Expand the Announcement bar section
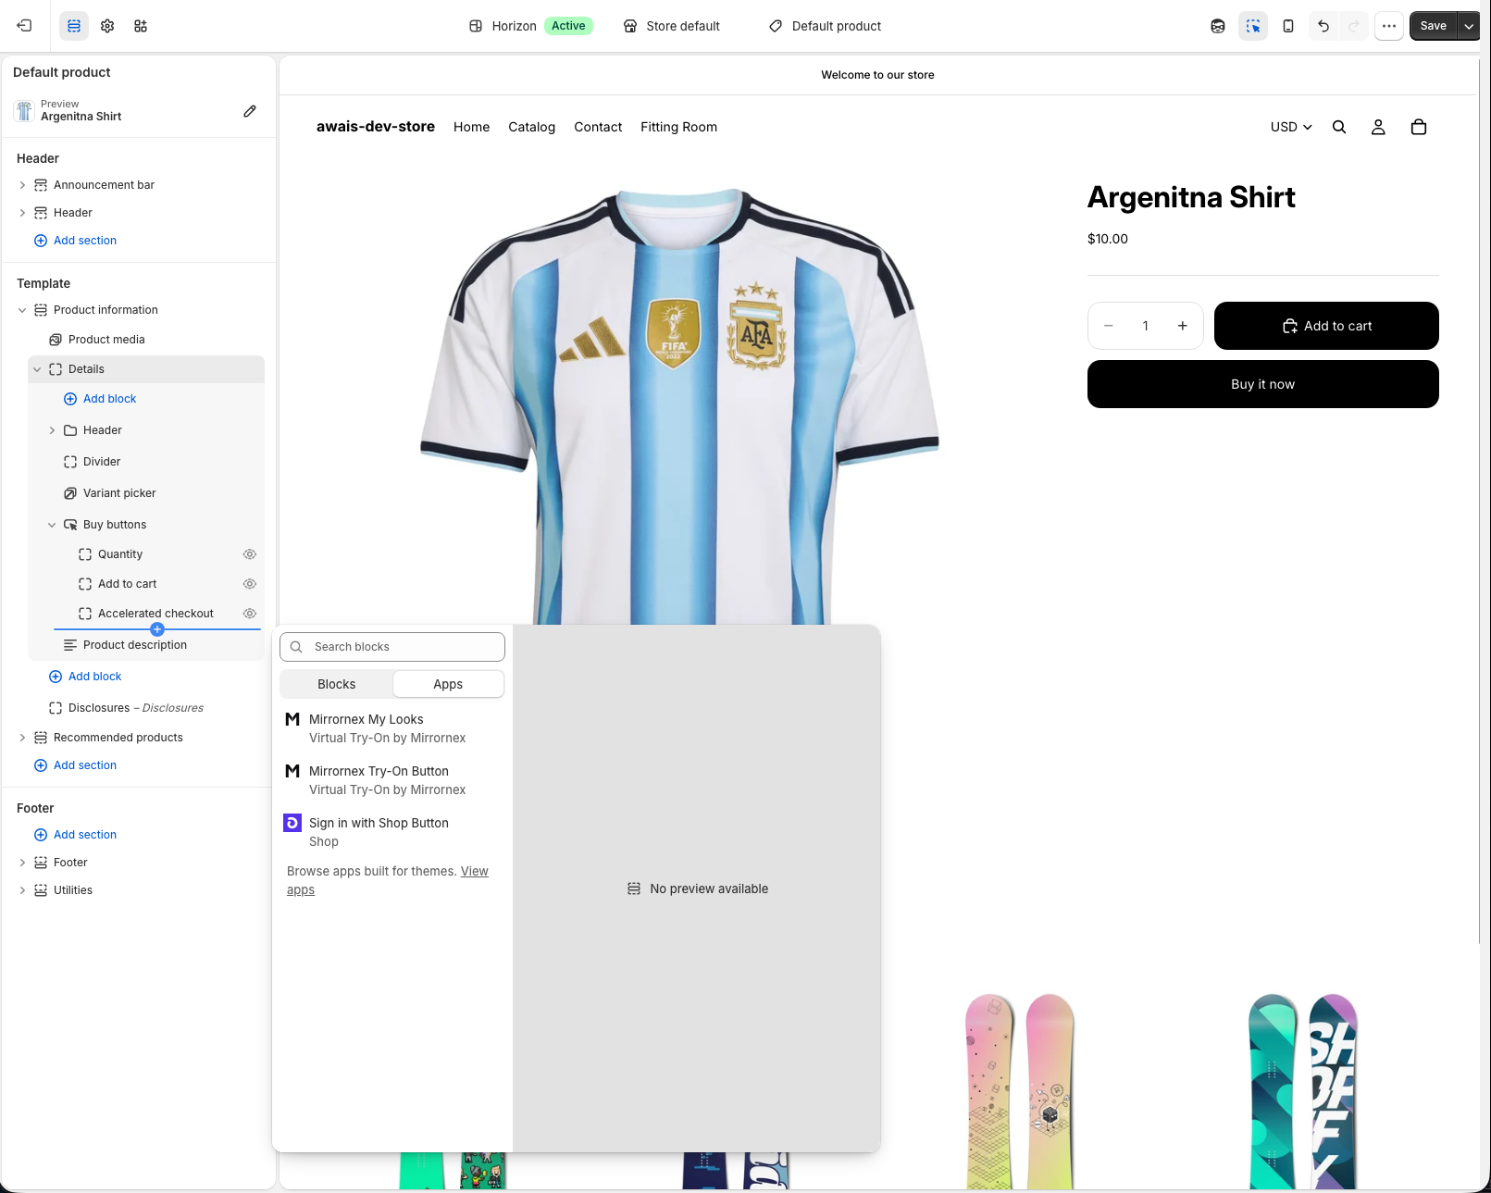This screenshot has height=1193, width=1491. point(22,185)
